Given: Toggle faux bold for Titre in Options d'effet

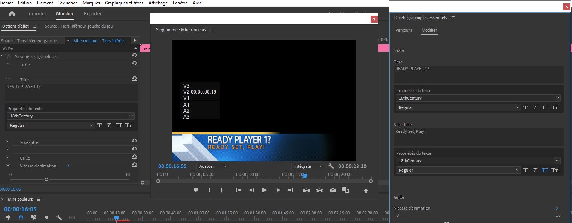Looking at the screenshot, I should click(100, 125).
